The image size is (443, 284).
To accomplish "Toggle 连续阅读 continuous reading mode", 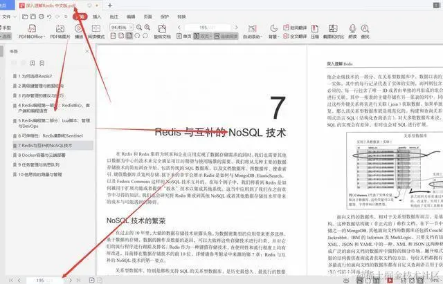I will [x=226, y=36].
